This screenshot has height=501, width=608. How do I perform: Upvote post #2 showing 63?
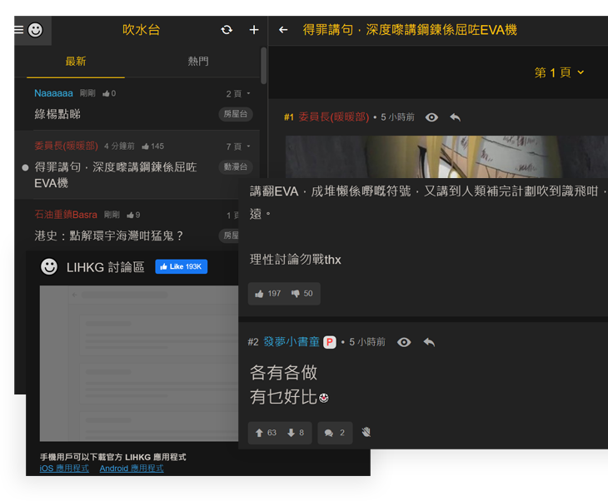coord(266,433)
